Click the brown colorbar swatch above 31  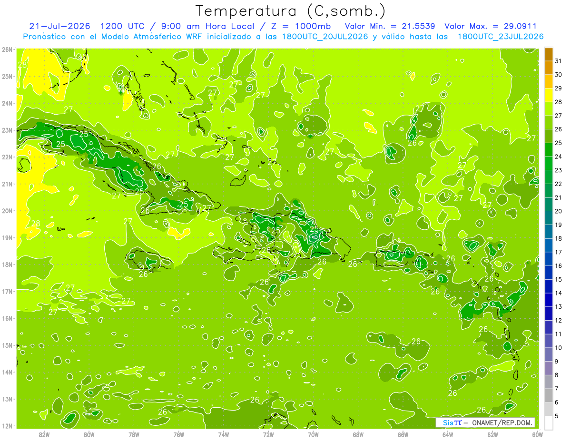(549, 54)
